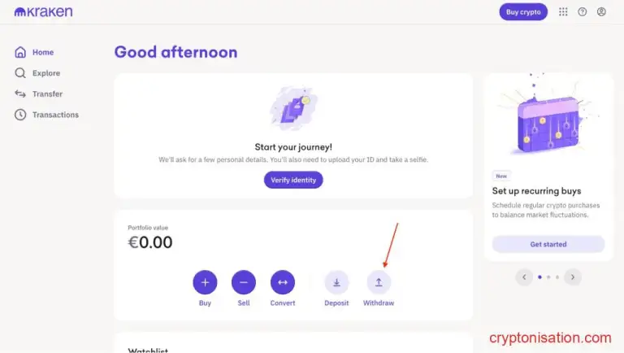
Task: Click Get started for recurring buys
Action: pyautogui.click(x=548, y=244)
